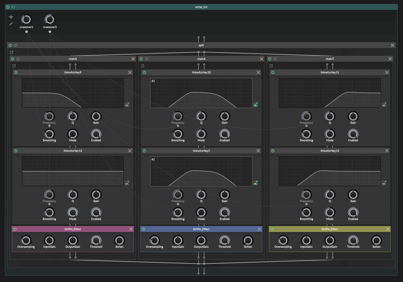The image size is (403, 282).
Task: Click the crossover1 connection gear icon
Action: (27, 31)
